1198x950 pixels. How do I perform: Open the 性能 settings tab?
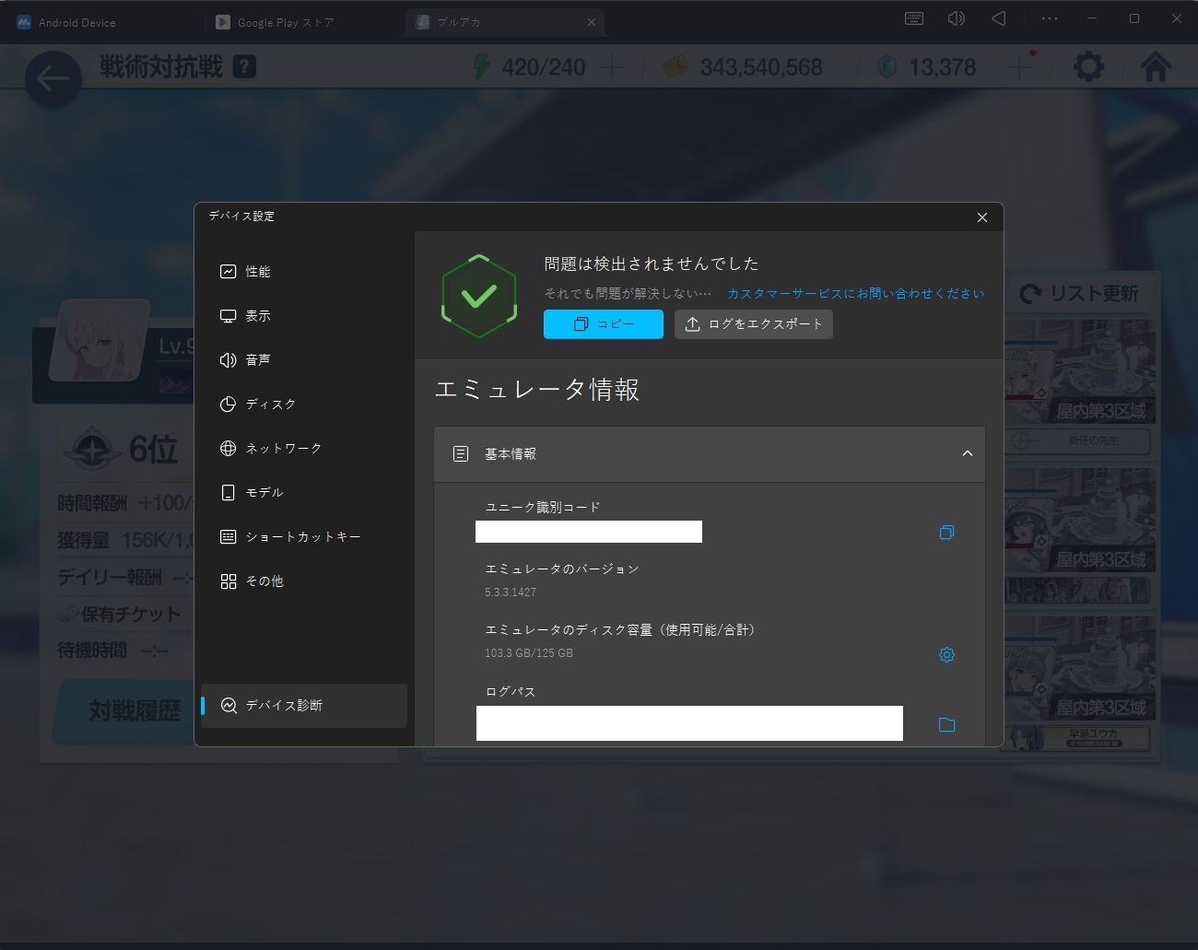pyautogui.click(x=258, y=272)
